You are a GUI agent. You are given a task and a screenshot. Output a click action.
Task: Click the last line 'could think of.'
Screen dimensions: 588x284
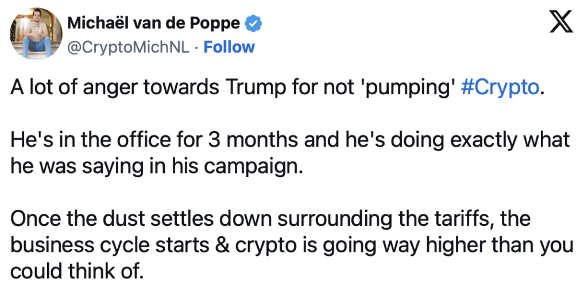pos(77,270)
